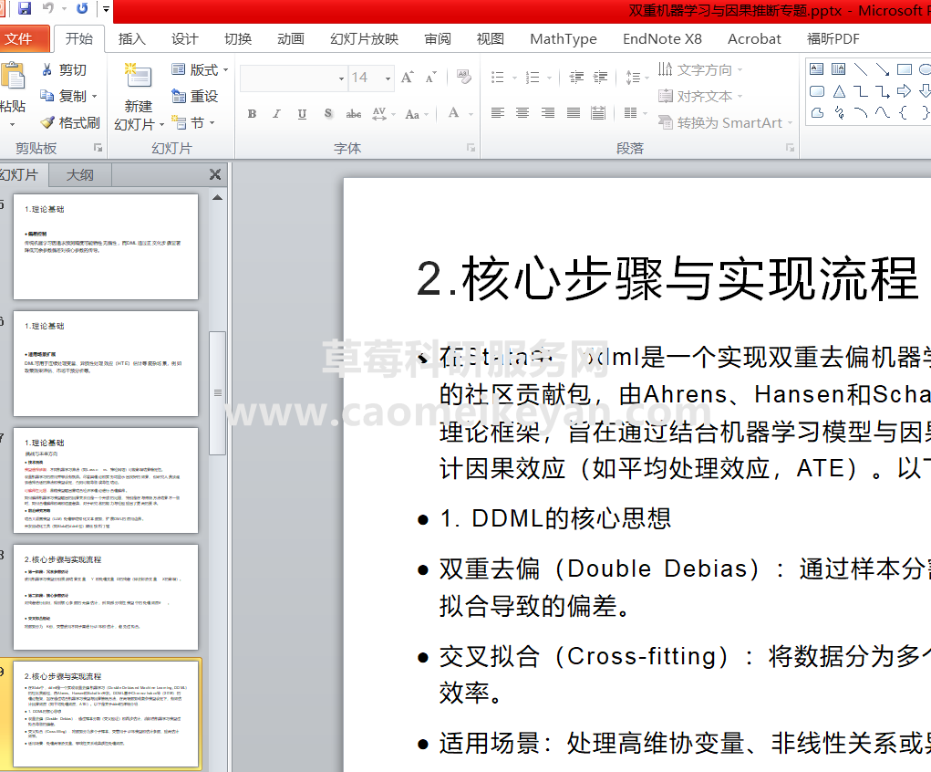This screenshot has height=772, width=931.
Task: Open the 节 section dropdown
Action: tap(193, 123)
